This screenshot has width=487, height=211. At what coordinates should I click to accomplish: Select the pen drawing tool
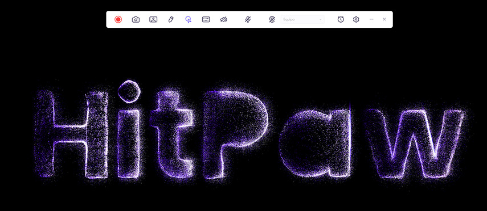170,19
